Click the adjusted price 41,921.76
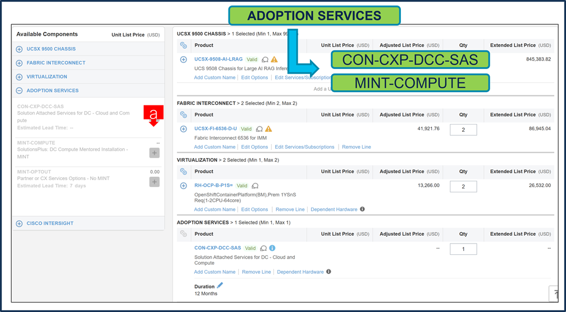Viewport: 566px width, 312px height. [428, 129]
